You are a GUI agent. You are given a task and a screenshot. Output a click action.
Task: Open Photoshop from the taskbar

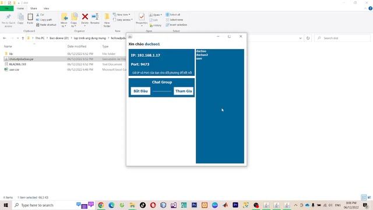pos(194,205)
